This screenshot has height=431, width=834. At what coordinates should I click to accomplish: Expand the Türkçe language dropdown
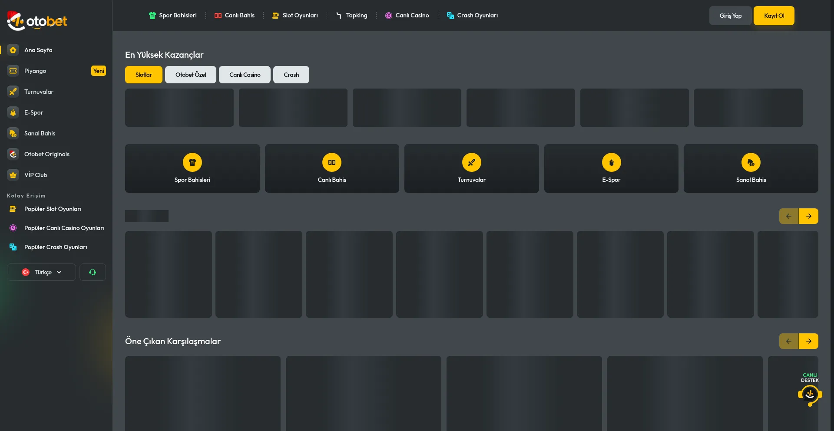[42, 272]
